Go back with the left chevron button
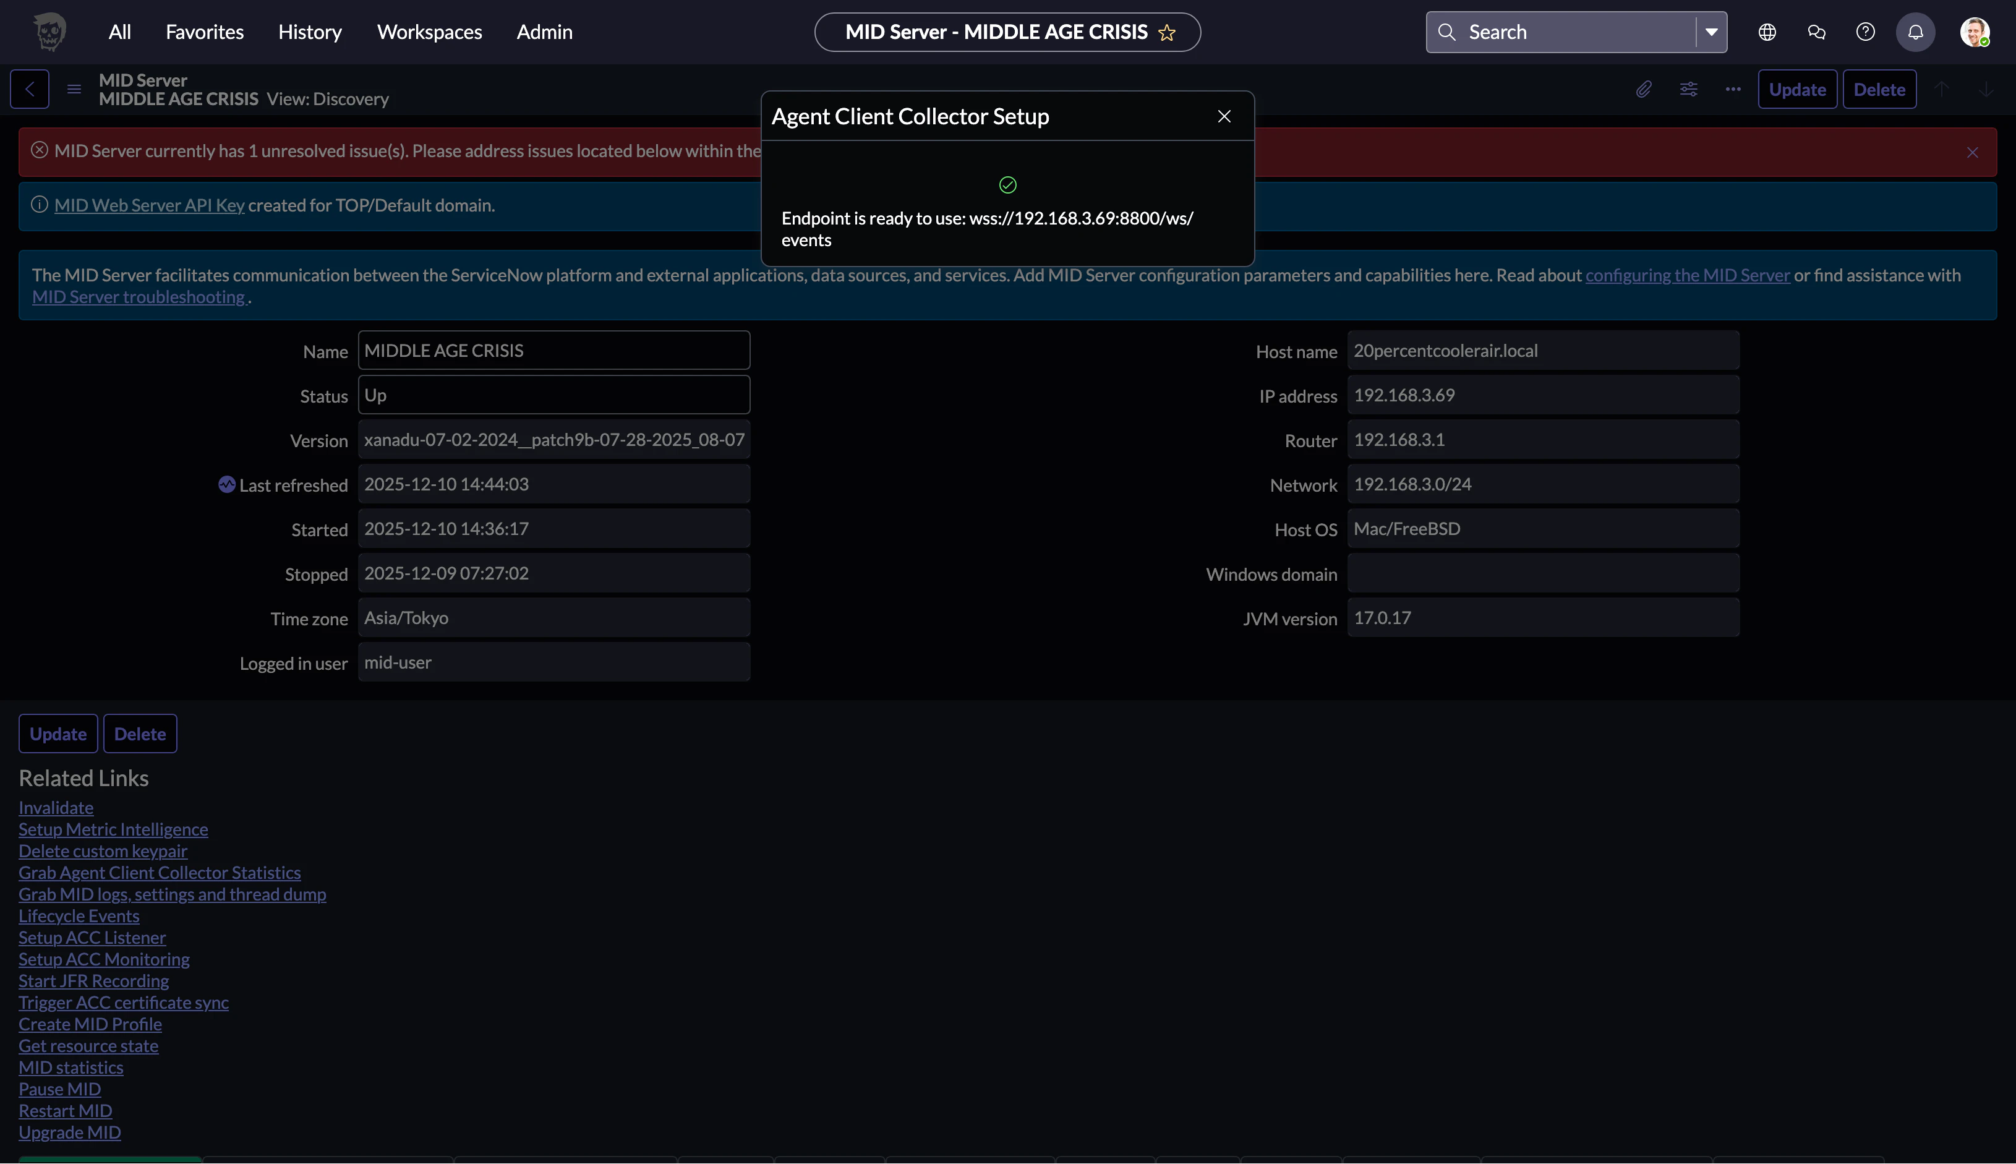This screenshot has width=2016, height=1164. (x=30, y=88)
